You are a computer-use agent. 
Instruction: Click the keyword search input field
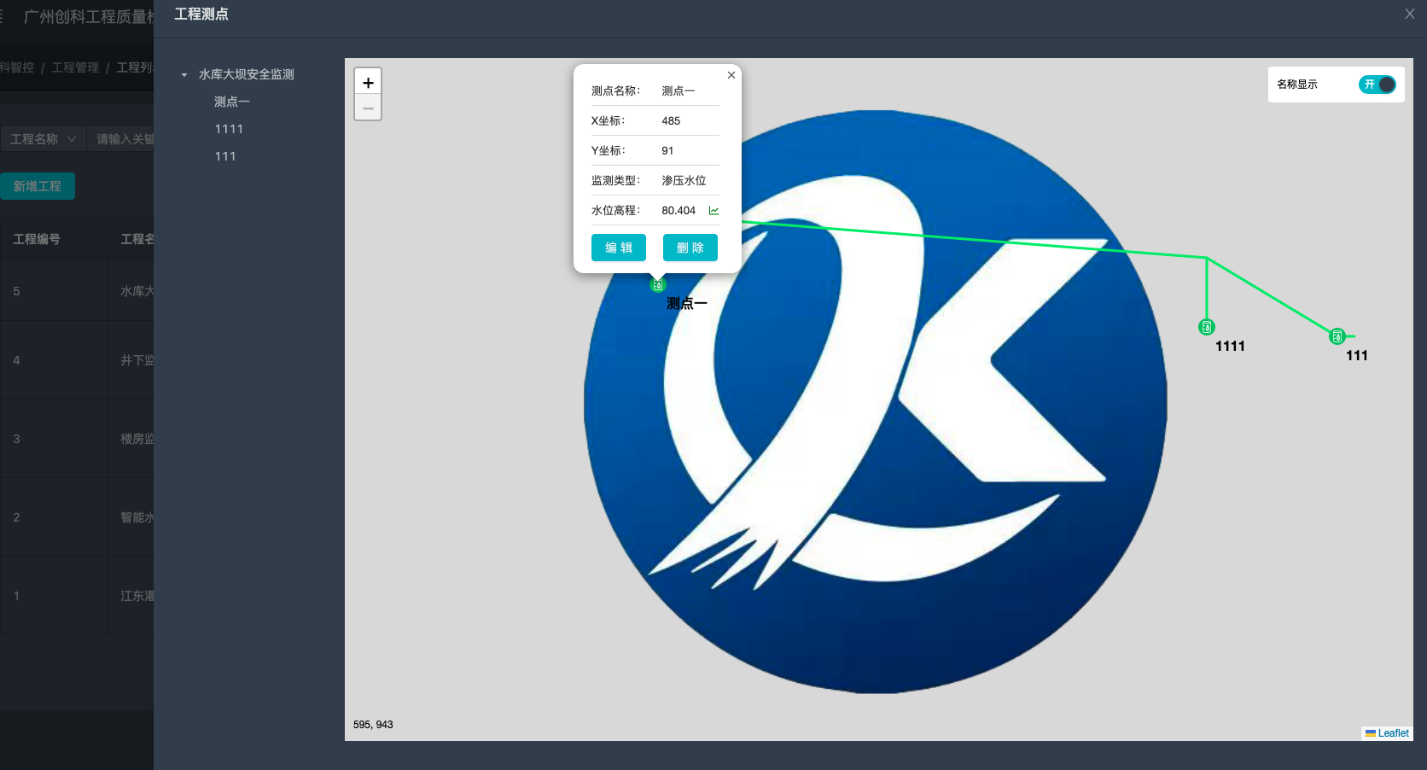point(125,139)
